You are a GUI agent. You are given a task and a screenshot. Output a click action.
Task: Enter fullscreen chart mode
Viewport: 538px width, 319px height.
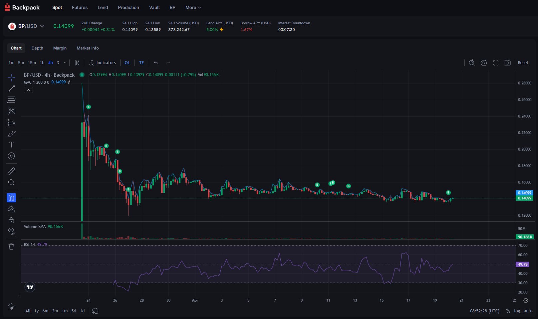[x=495, y=63]
